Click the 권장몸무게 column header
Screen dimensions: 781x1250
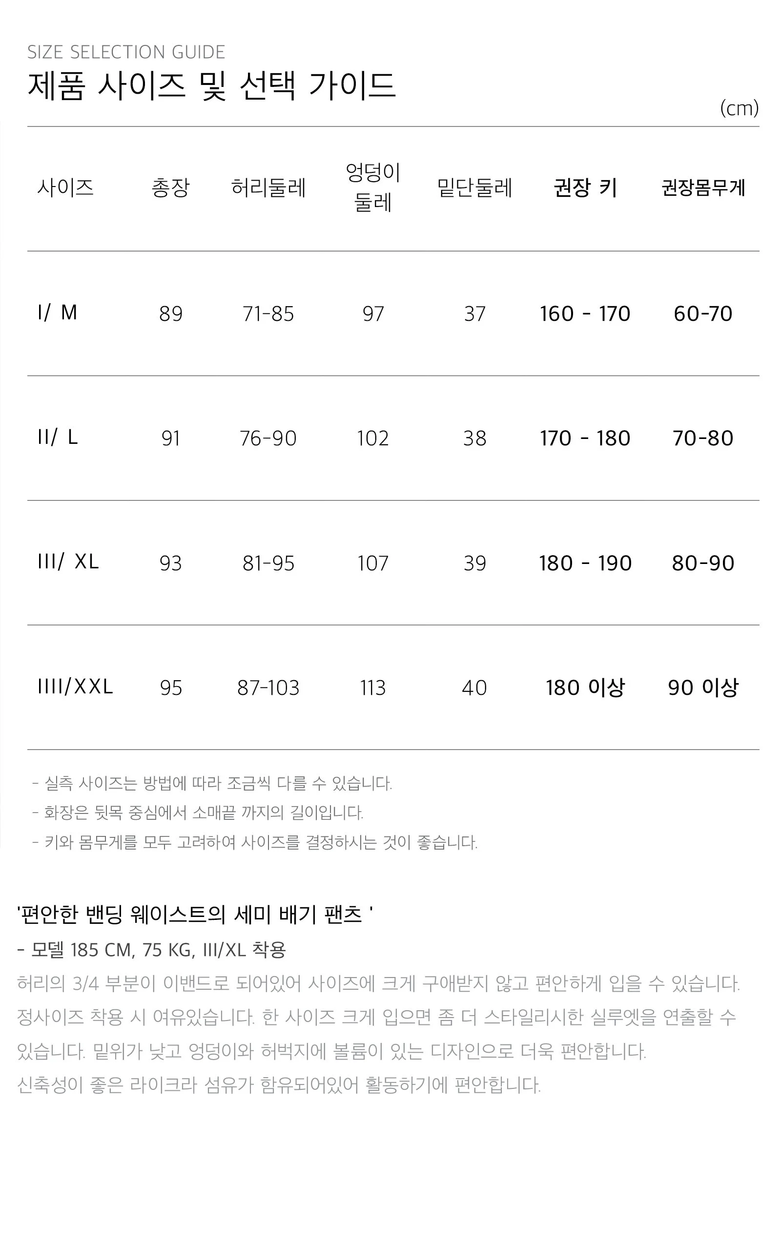tap(703, 187)
